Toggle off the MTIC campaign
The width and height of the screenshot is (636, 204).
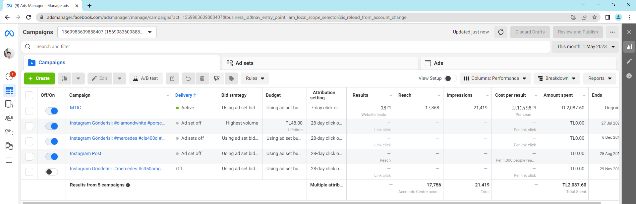[52, 111]
